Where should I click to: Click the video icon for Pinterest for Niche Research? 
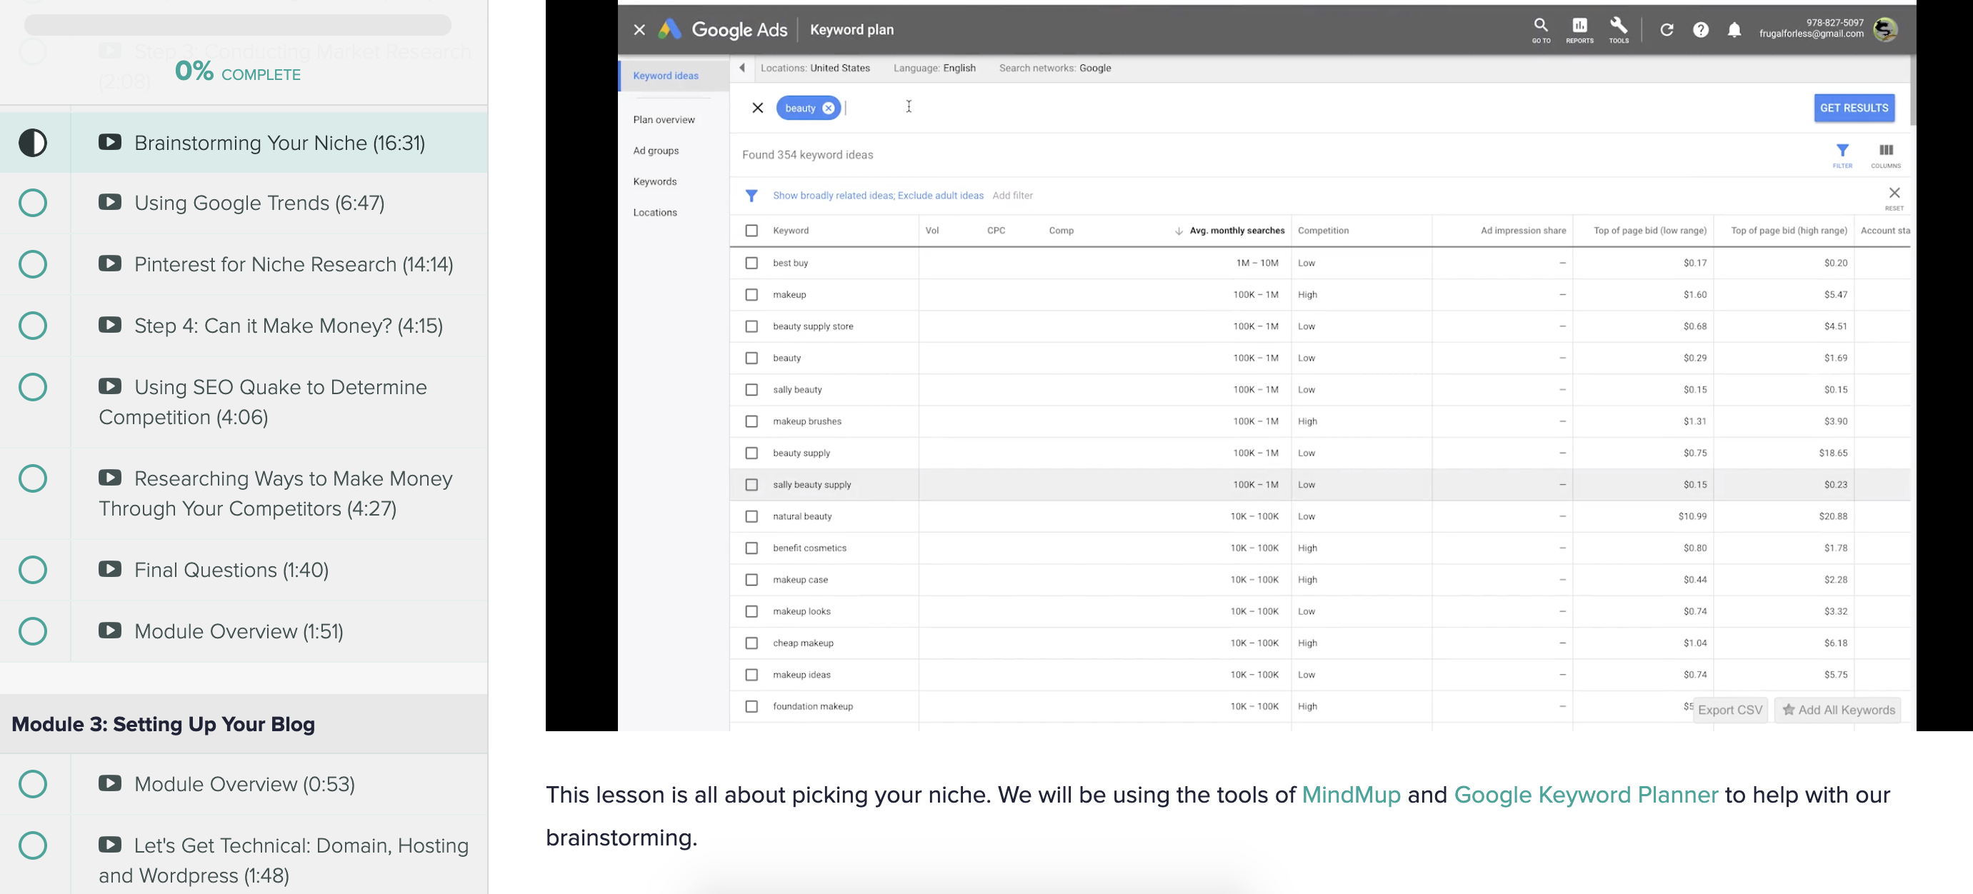point(109,263)
